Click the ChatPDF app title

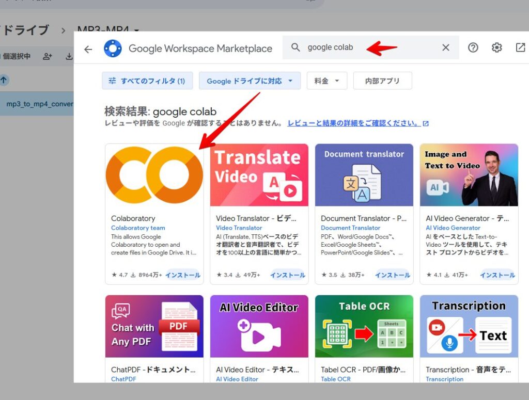(153, 370)
